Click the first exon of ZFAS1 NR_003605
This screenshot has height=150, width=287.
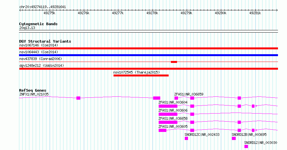pos(163,130)
